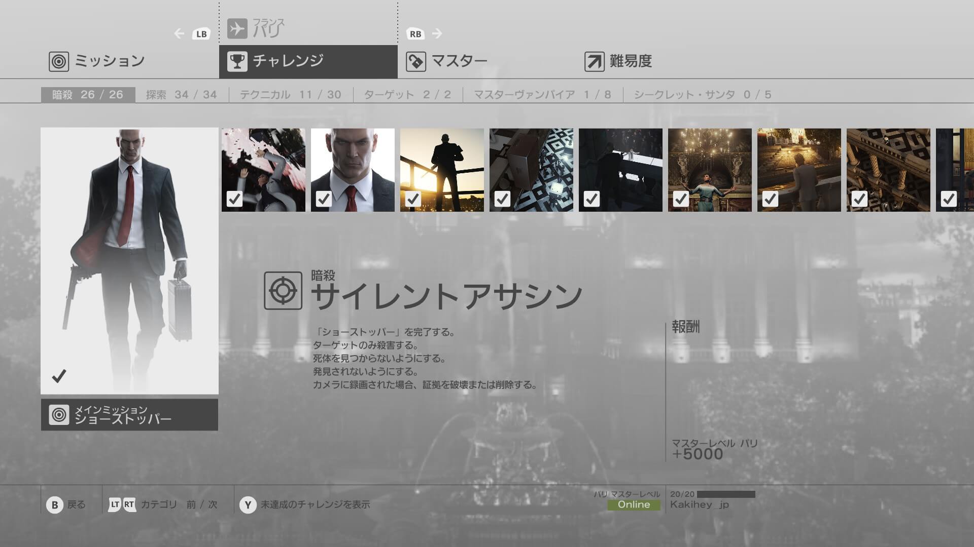This screenshot has height=547, width=974.
Task: Click checkmark on the main mission card
Action: tap(59, 376)
